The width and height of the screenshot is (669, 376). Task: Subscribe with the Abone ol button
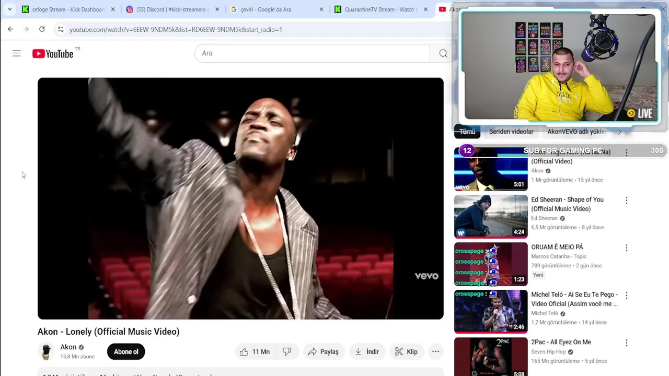coord(126,351)
